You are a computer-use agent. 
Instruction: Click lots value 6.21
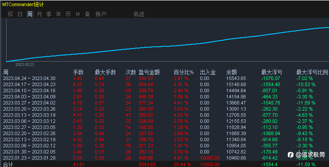click(x=78, y=84)
